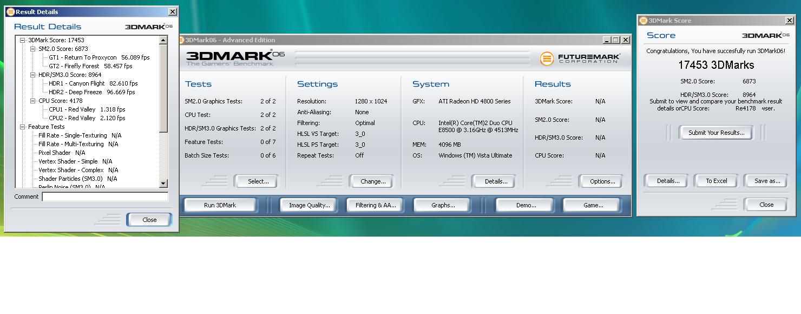Close 3DMark Score via title X
The image size is (801, 314).
click(790, 21)
